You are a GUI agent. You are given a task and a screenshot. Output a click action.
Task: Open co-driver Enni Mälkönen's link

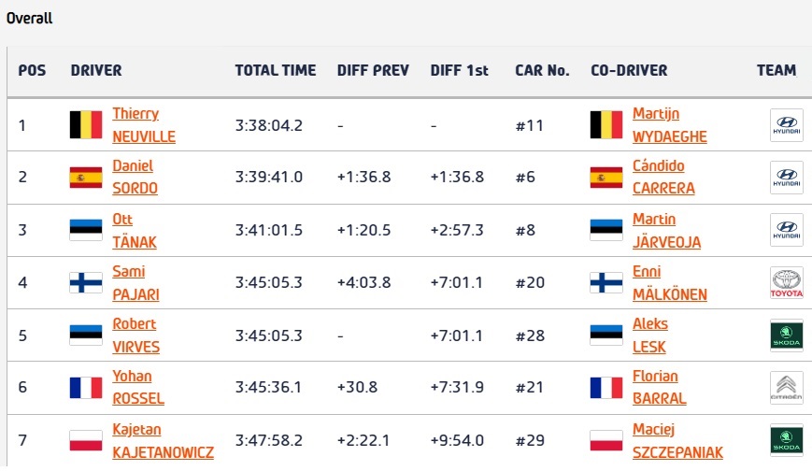click(669, 283)
